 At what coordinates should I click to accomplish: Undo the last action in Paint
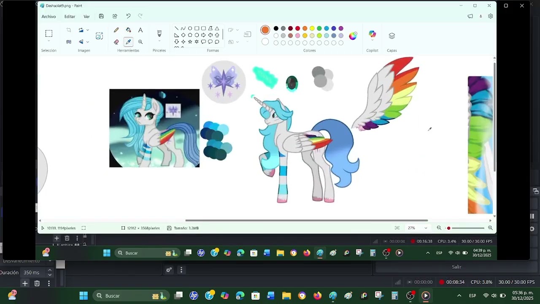click(x=128, y=16)
